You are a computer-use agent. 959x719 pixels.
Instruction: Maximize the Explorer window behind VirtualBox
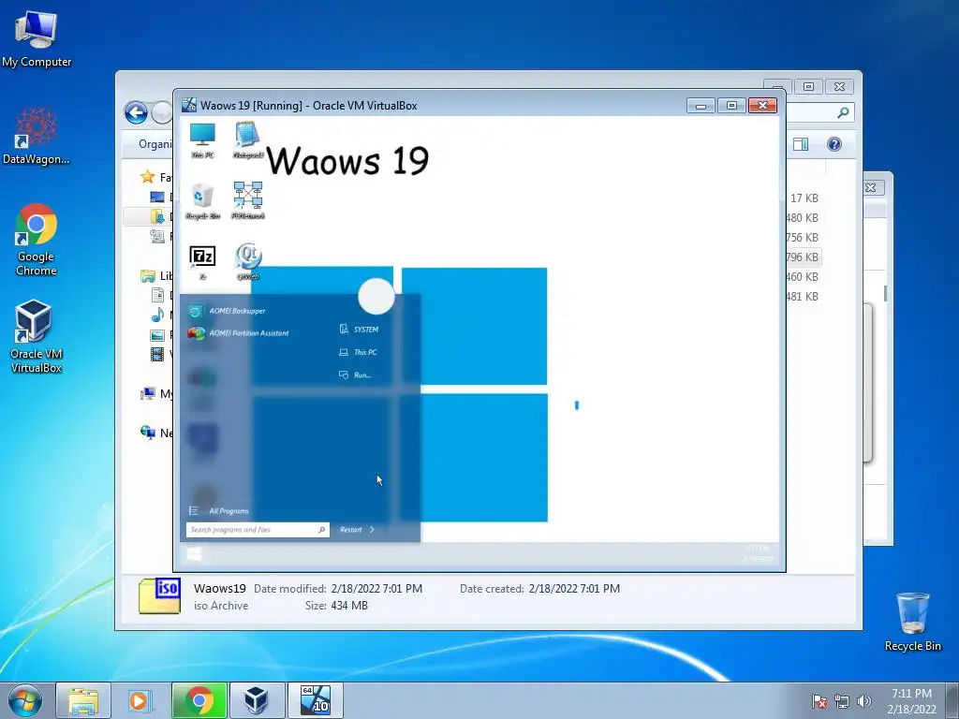tap(808, 87)
